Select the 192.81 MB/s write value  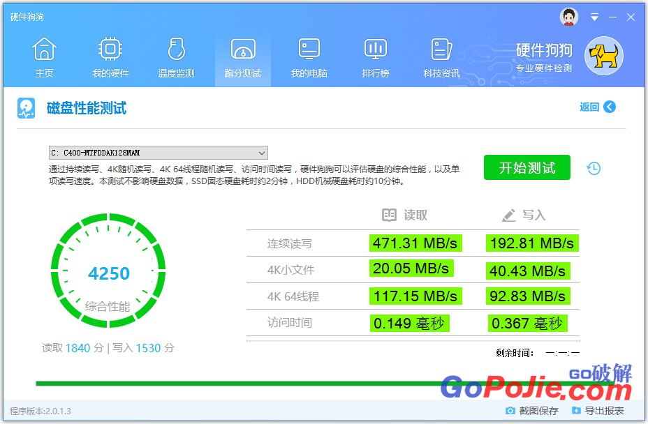pyautogui.click(x=532, y=243)
